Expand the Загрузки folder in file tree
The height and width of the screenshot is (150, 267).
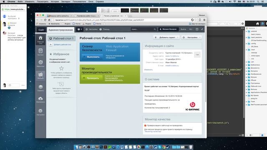tap(247, 71)
